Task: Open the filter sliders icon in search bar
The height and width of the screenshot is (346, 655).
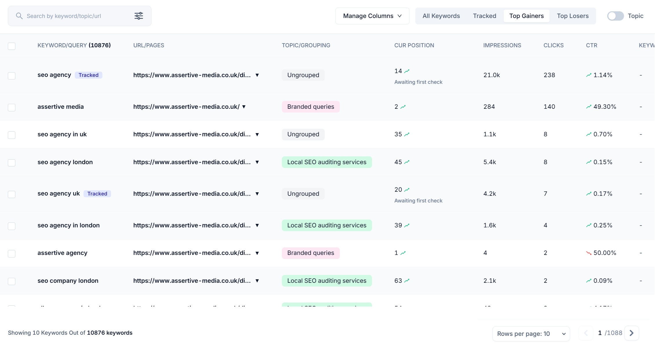Action: [139, 16]
